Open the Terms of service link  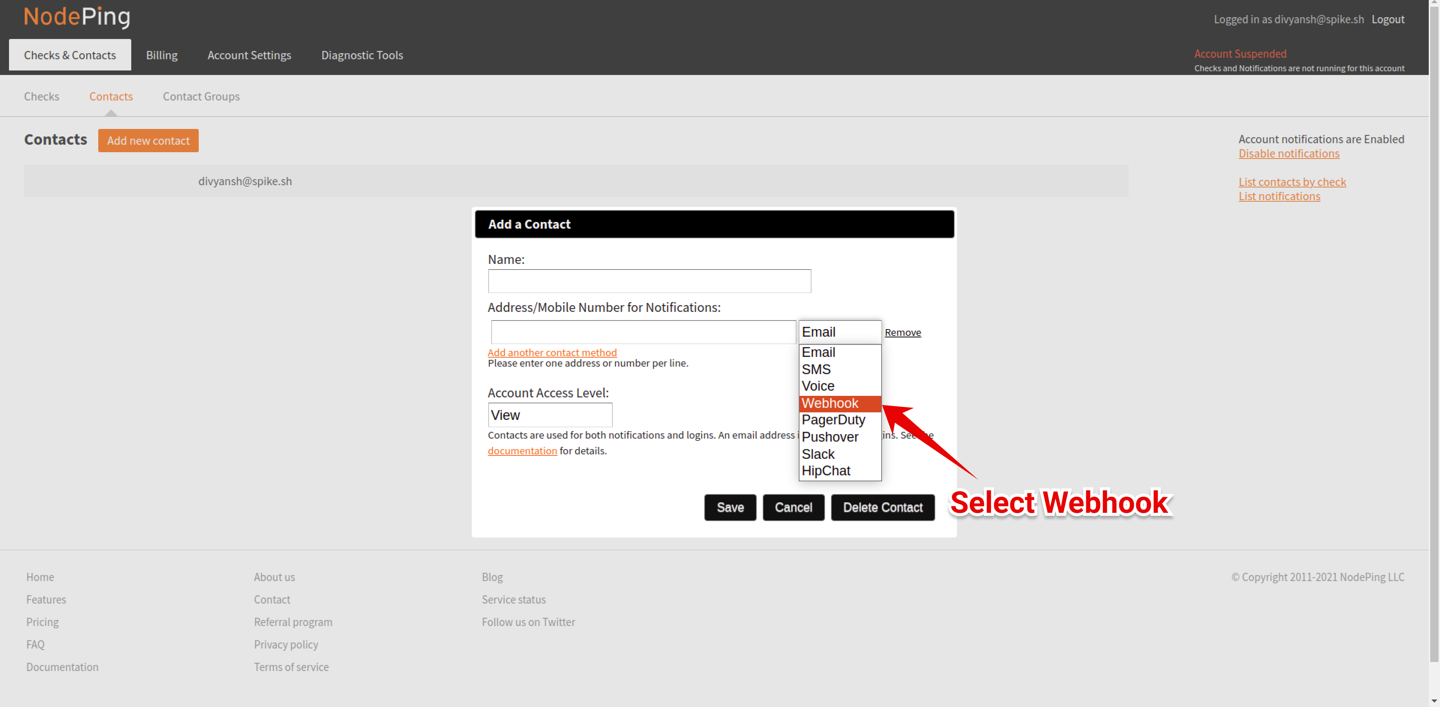[291, 667]
